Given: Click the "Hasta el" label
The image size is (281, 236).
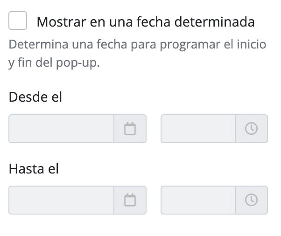Looking at the screenshot, I should (x=34, y=169).
